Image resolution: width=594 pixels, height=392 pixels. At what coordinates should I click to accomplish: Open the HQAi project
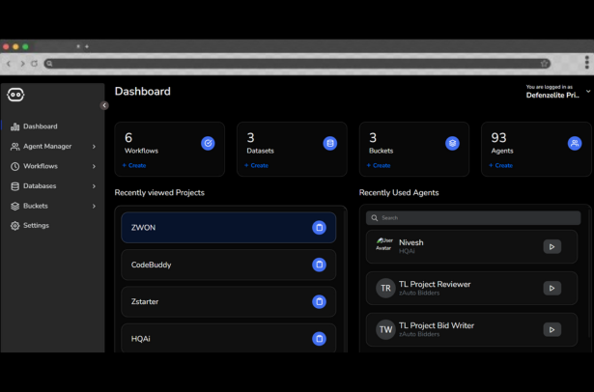(x=229, y=338)
